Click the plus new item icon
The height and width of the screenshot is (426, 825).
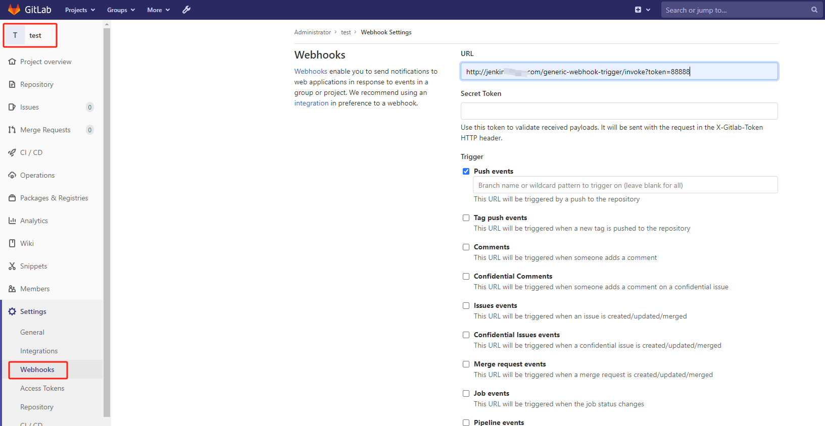pos(638,10)
